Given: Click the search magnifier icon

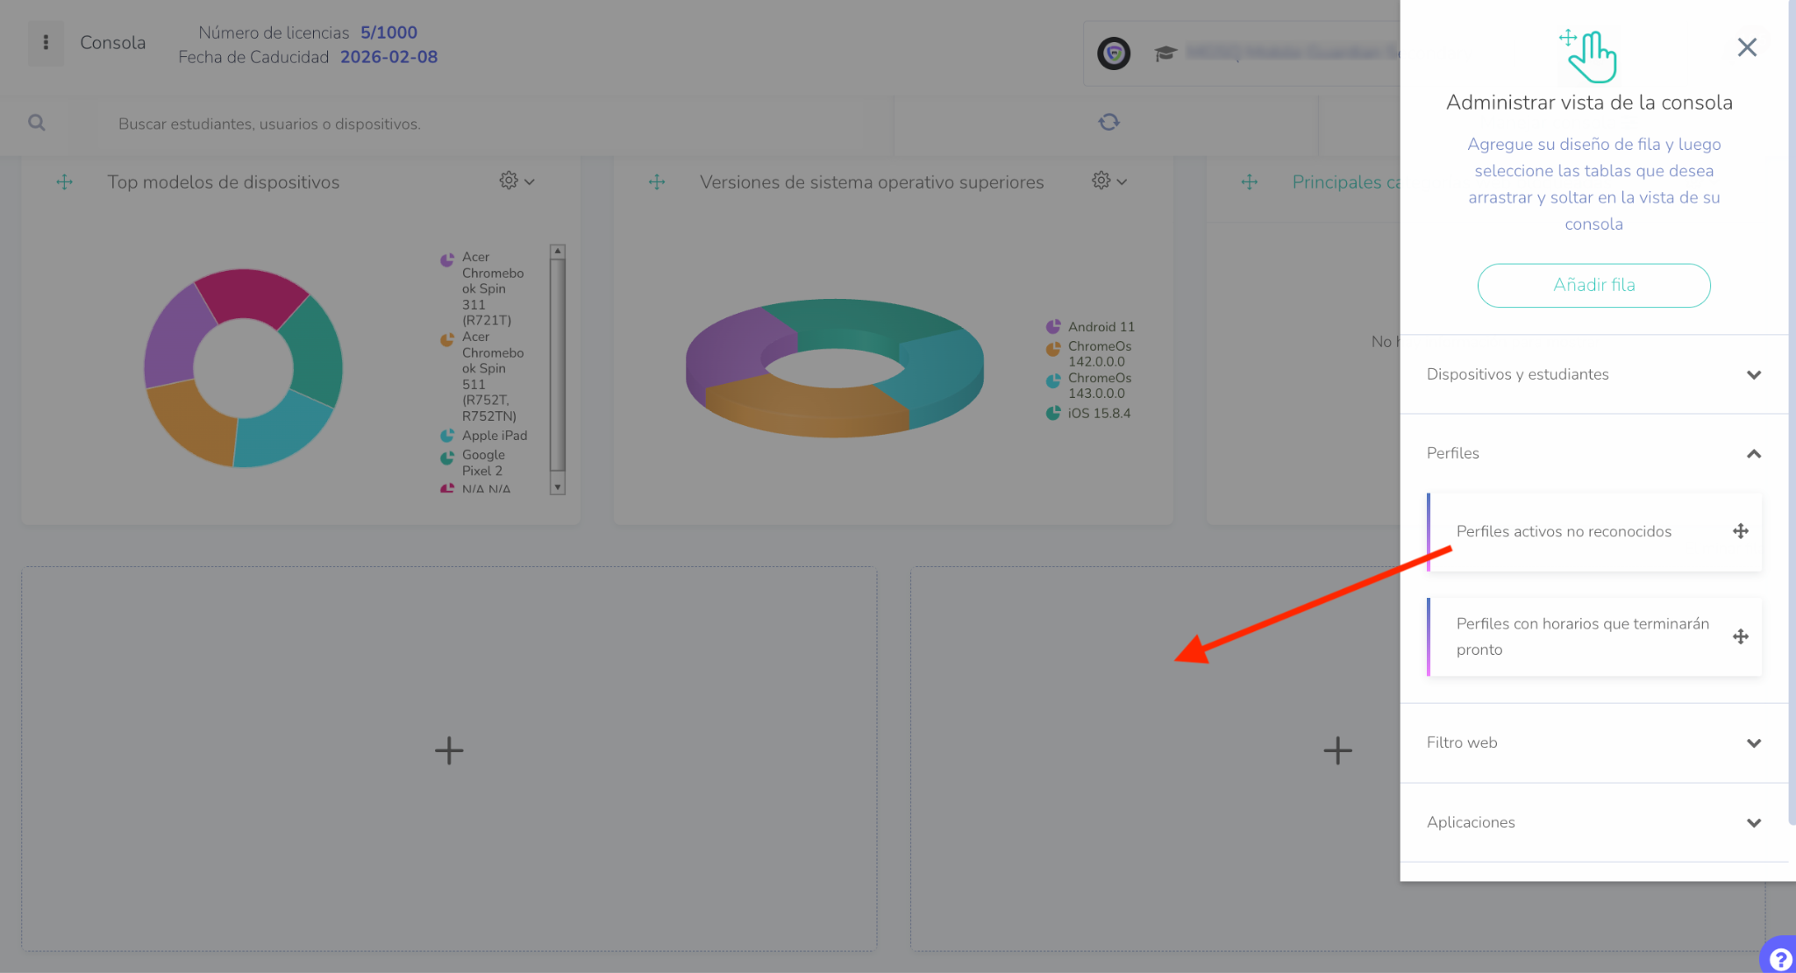Looking at the screenshot, I should point(36,123).
